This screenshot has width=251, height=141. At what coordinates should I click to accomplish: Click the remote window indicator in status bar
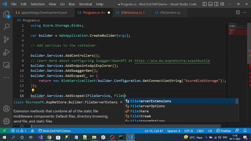click(4, 131)
